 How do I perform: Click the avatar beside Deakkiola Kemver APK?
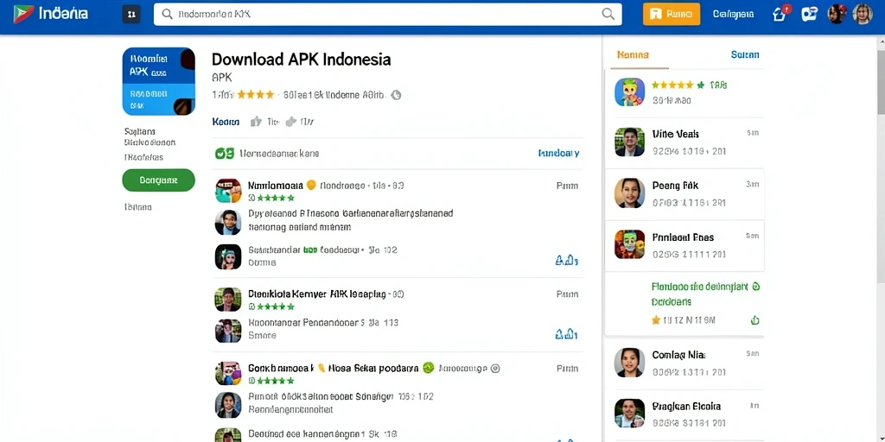[228, 300]
